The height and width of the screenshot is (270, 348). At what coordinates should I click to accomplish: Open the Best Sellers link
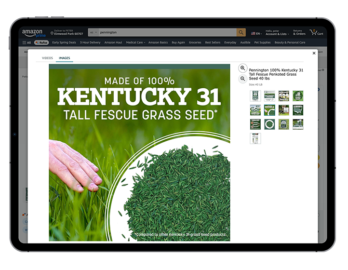(x=213, y=42)
